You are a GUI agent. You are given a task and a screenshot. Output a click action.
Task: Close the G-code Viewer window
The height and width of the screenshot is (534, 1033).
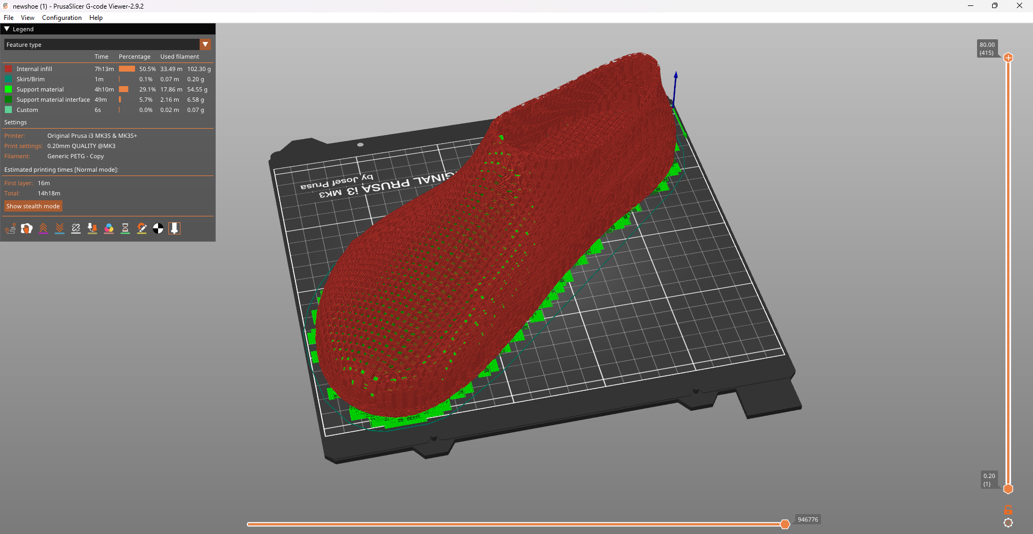pyautogui.click(x=1020, y=6)
